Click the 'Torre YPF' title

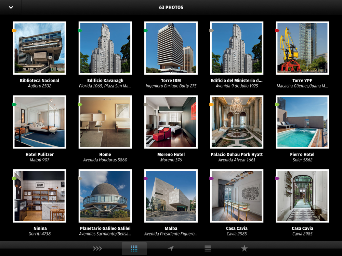pyautogui.click(x=302, y=81)
